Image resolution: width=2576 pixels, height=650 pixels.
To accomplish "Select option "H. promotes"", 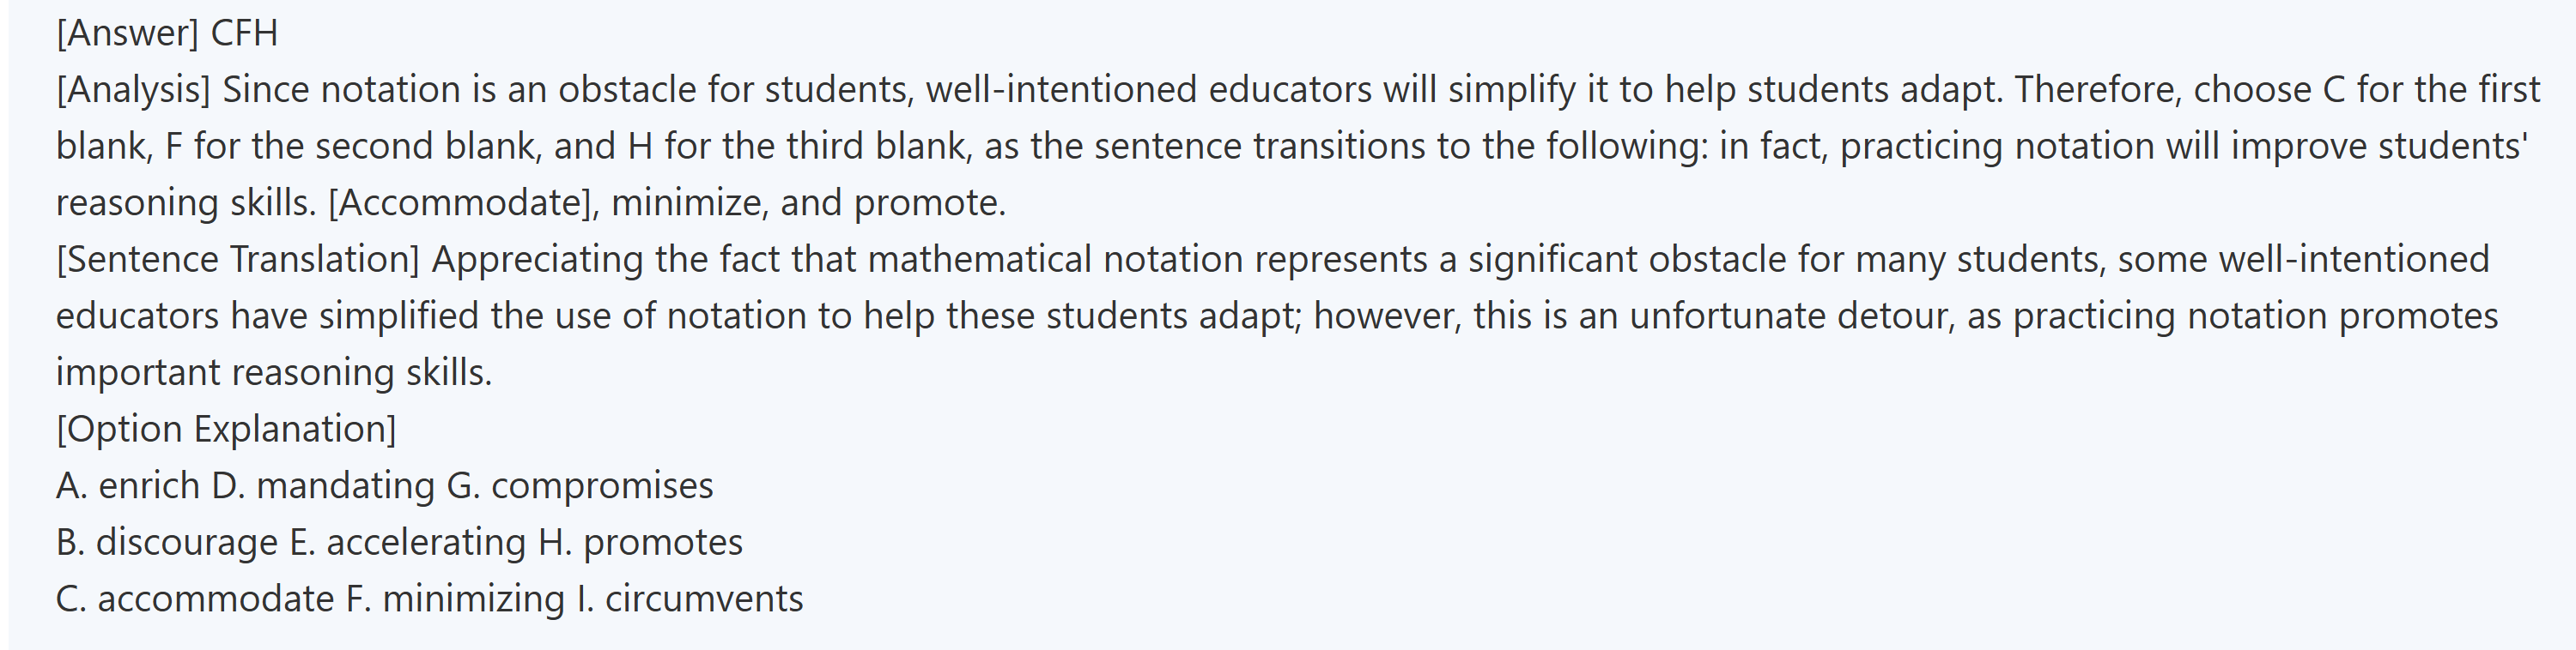I will [640, 542].
